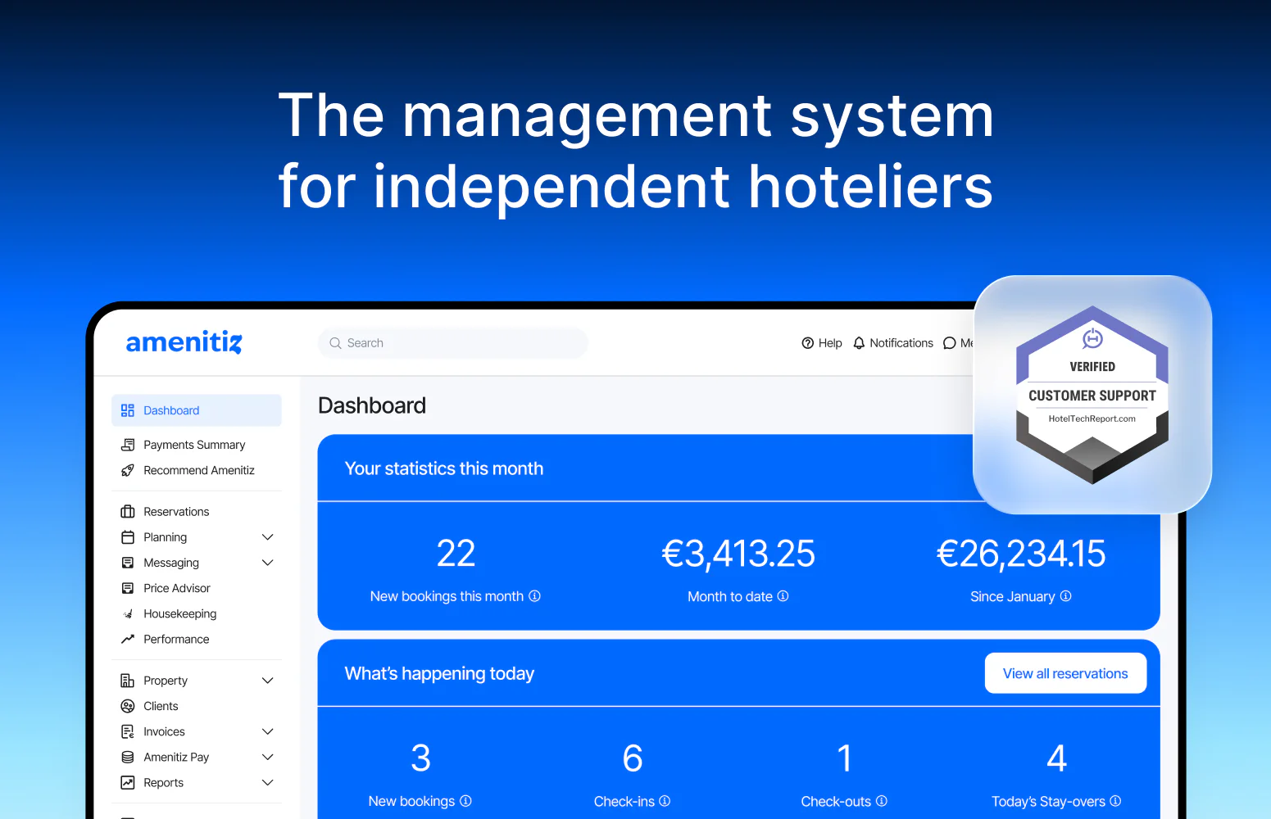Viewport: 1271px width, 819px height.
Task: Click the VERIFIED CUSTOMER SUPPORT HotelTechReport badge
Action: click(1092, 395)
